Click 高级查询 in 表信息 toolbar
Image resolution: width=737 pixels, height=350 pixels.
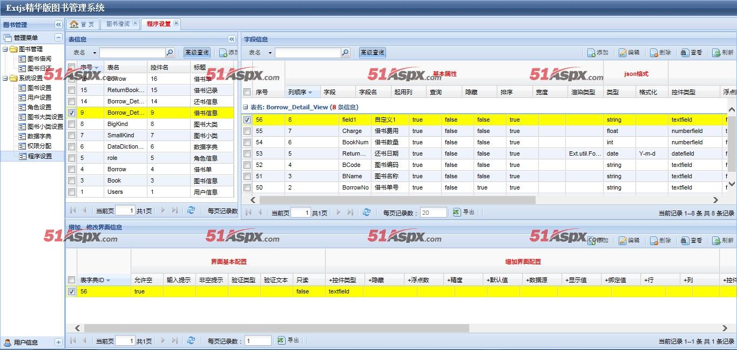coord(197,53)
